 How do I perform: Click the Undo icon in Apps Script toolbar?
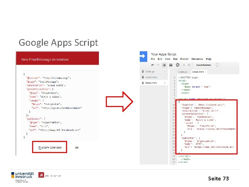click(153, 65)
